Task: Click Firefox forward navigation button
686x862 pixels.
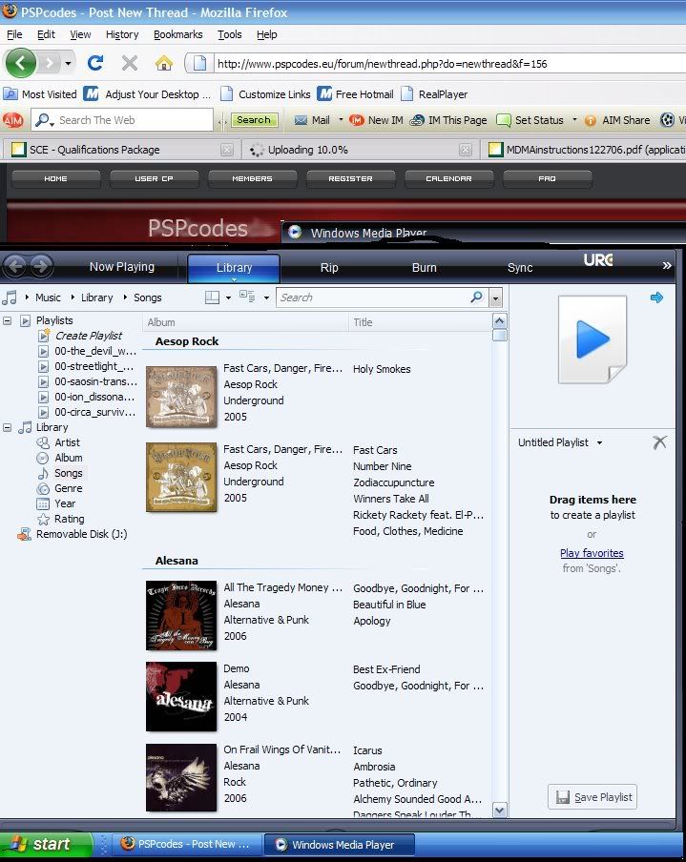Action: pos(49,64)
